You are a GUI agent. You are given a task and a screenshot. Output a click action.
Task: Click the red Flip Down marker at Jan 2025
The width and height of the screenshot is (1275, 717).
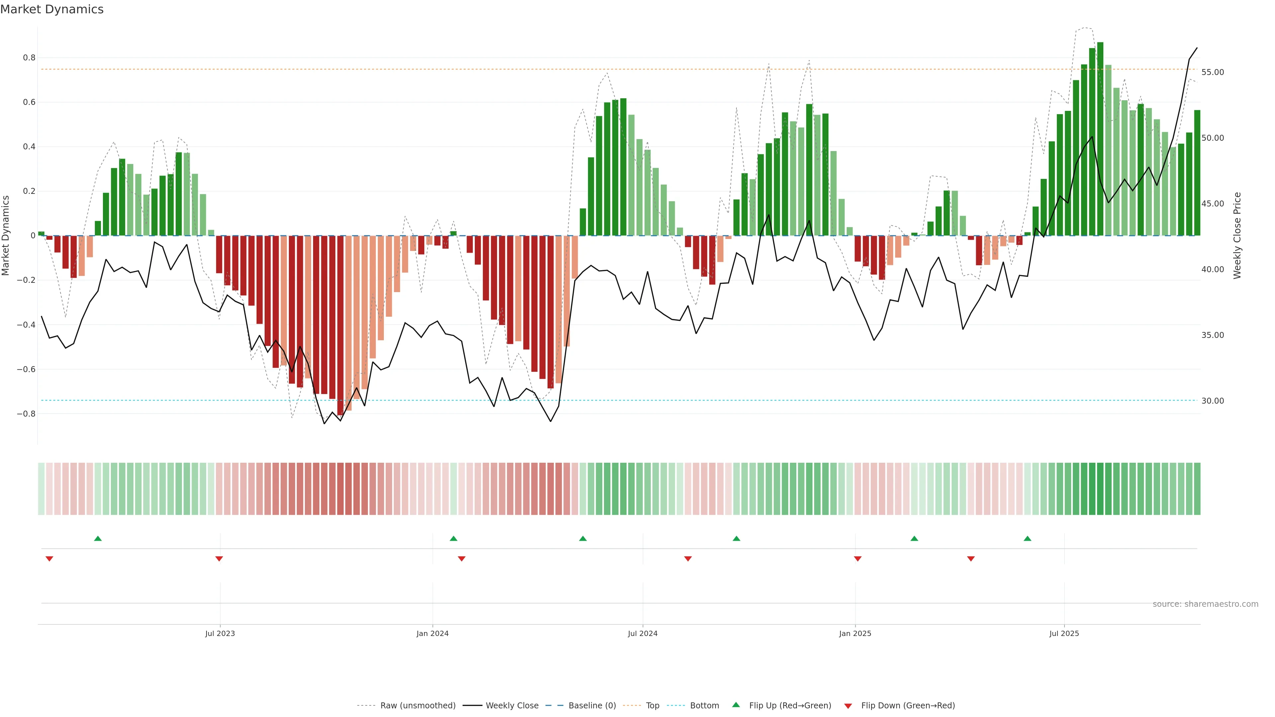pyautogui.click(x=858, y=559)
